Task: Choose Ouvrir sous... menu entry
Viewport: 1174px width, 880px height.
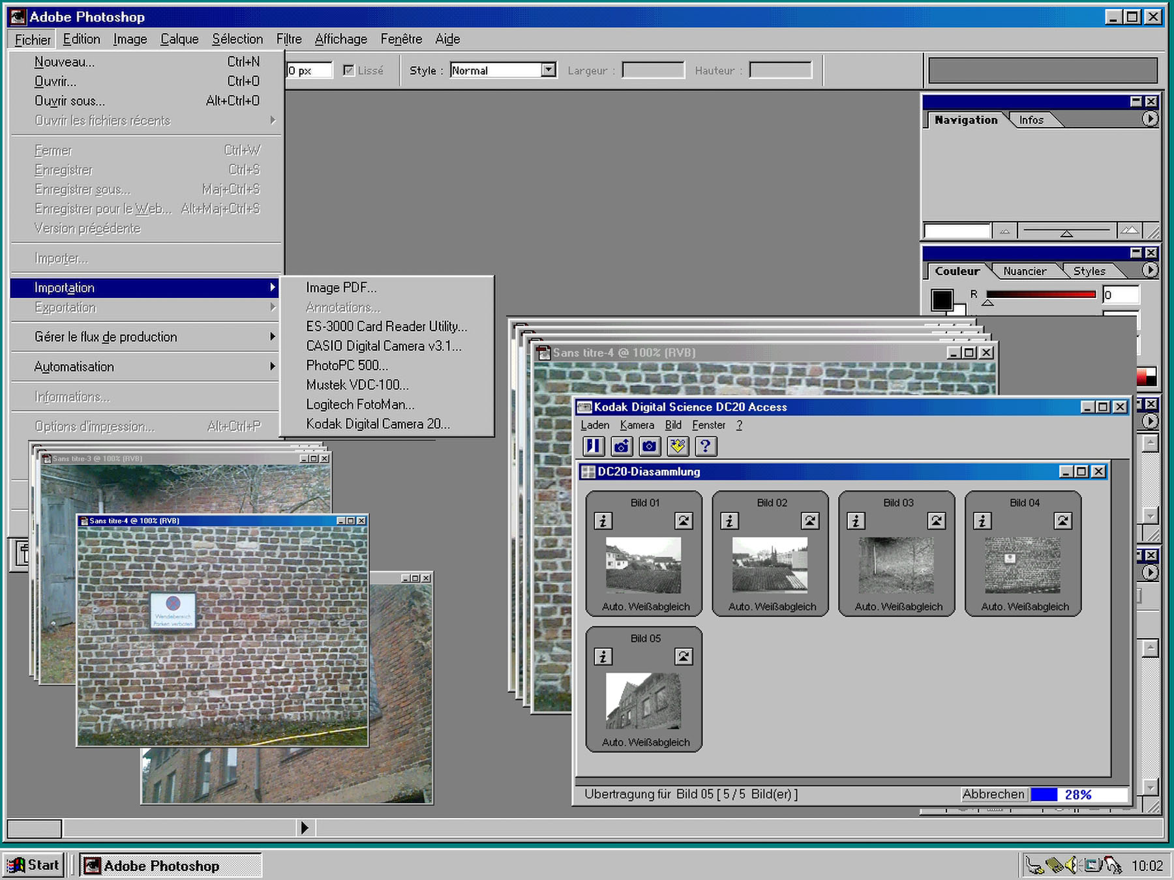Action: 145,101
